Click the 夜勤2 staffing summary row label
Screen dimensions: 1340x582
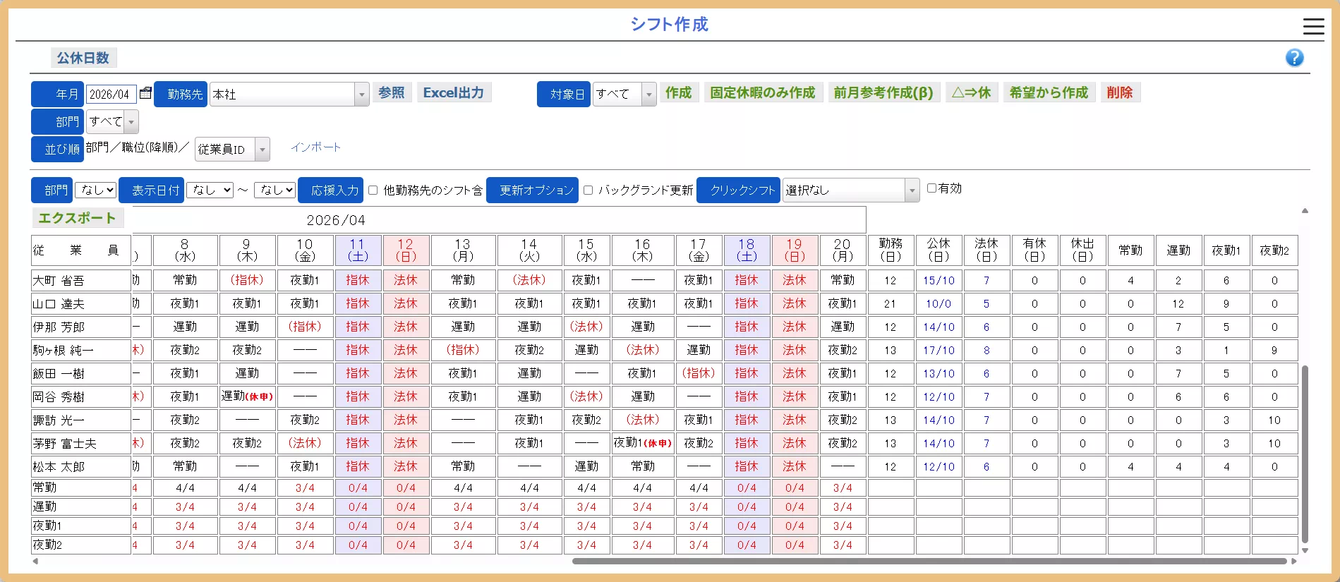point(81,545)
